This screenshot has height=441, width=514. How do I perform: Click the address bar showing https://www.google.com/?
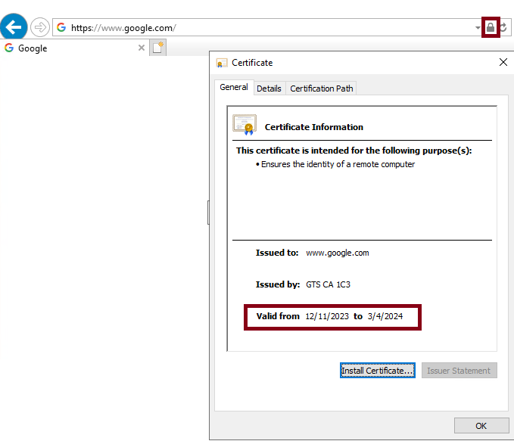[x=267, y=27]
